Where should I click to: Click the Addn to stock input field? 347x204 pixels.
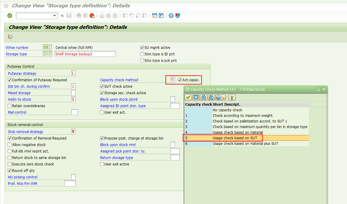pos(73,99)
